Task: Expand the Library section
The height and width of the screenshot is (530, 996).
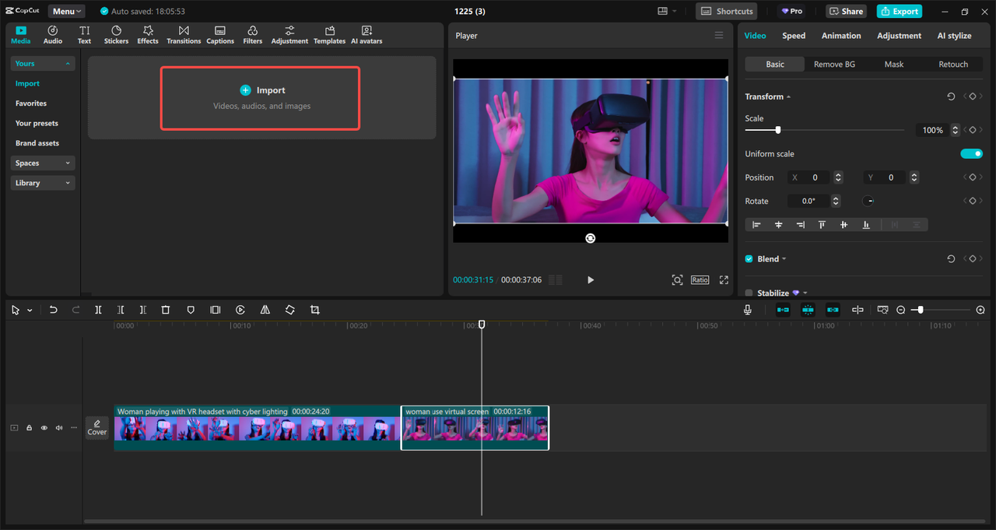Action: (43, 183)
